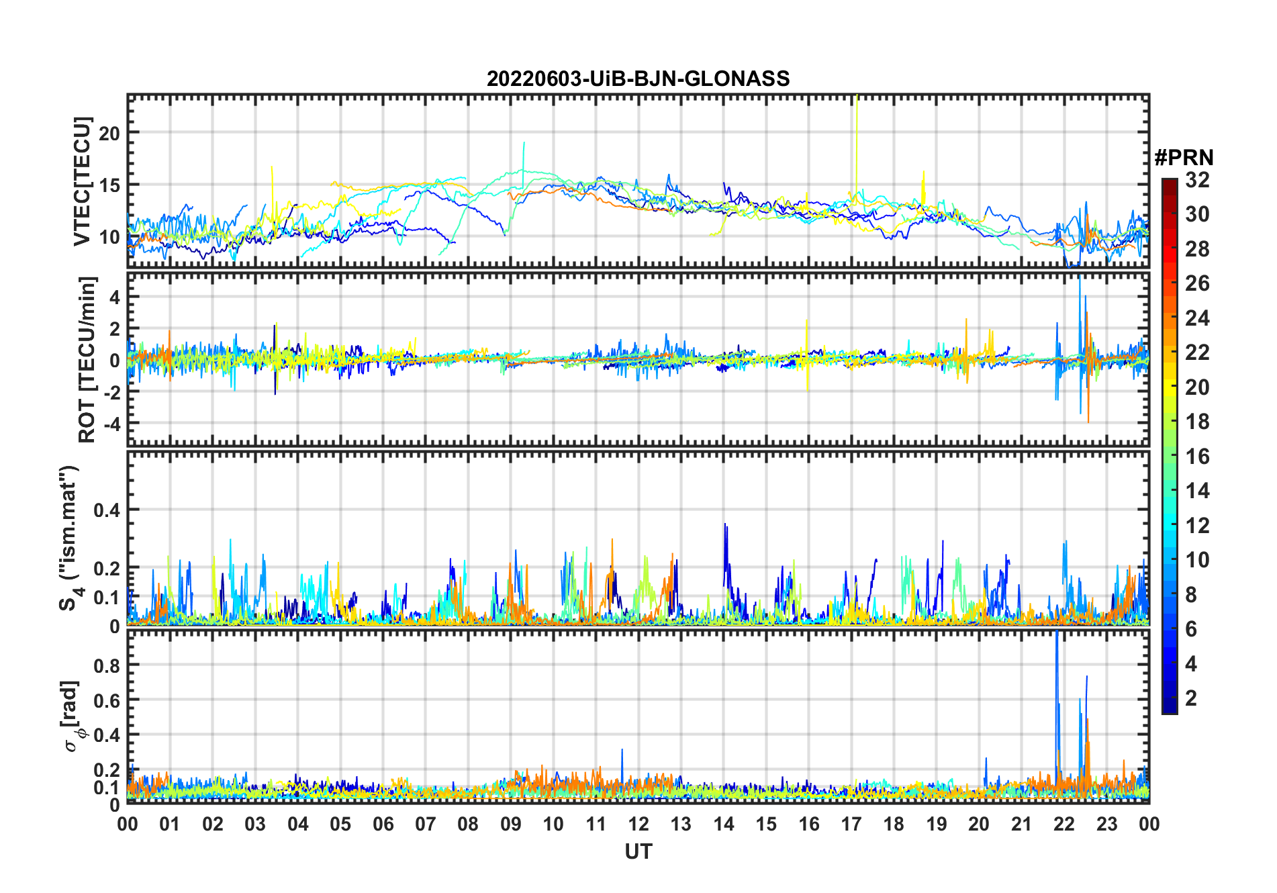Viewport: 1277px width, 893px height.
Task: Click the -4 tick on the ROT axis
Action: coord(109,424)
